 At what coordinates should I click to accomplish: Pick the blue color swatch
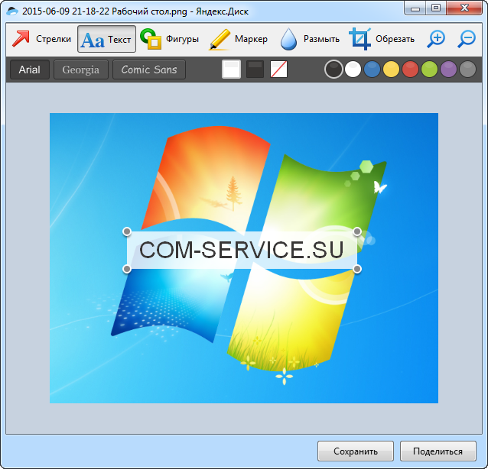pos(372,69)
